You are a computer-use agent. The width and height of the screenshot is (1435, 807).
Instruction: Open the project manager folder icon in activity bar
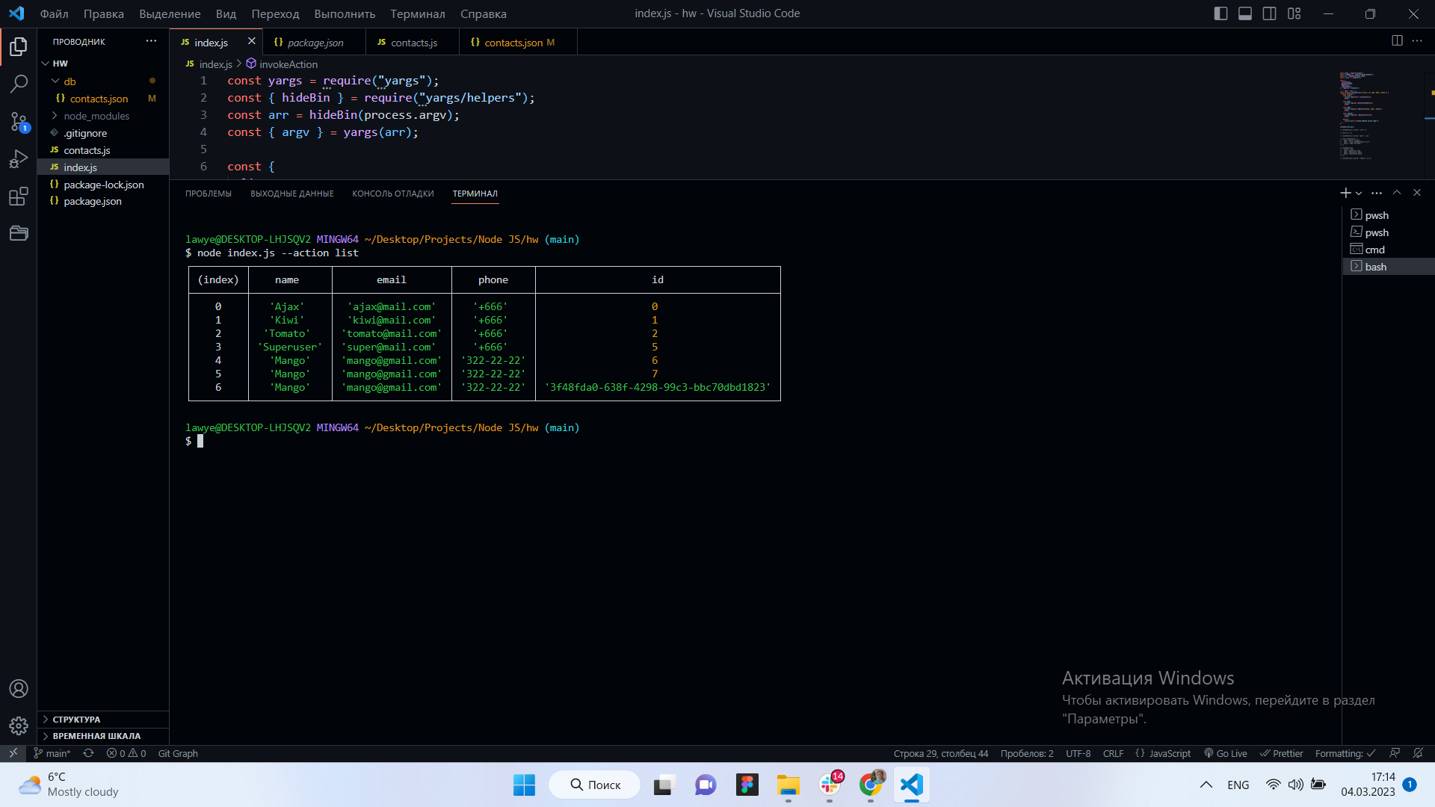(x=19, y=234)
